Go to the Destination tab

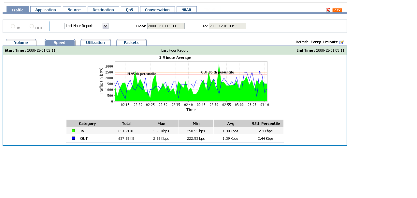coord(103,10)
